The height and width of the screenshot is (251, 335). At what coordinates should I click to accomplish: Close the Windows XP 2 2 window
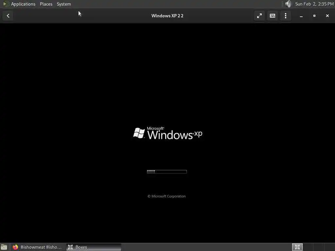coord(327,16)
